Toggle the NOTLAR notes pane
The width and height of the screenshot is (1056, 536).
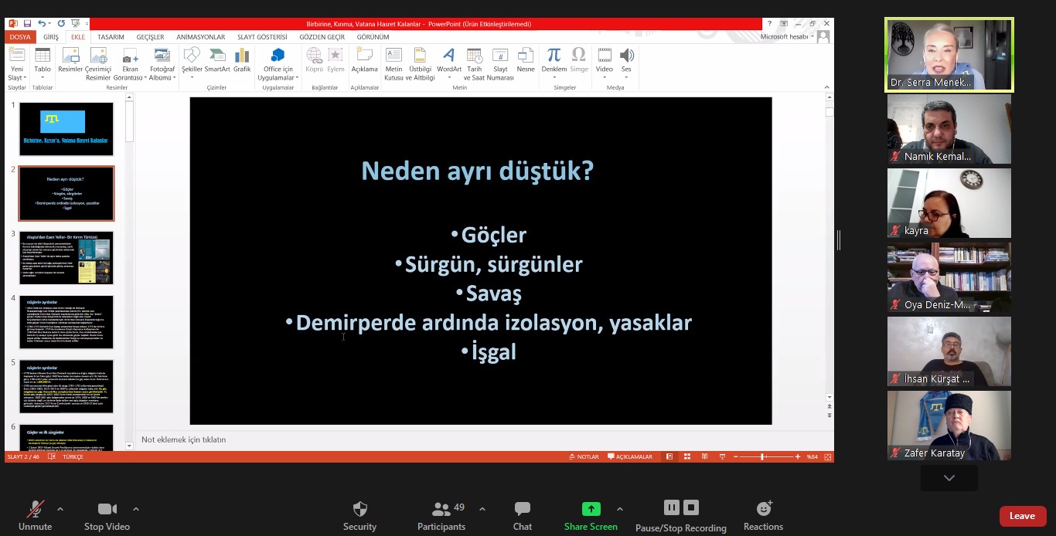pos(583,456)
